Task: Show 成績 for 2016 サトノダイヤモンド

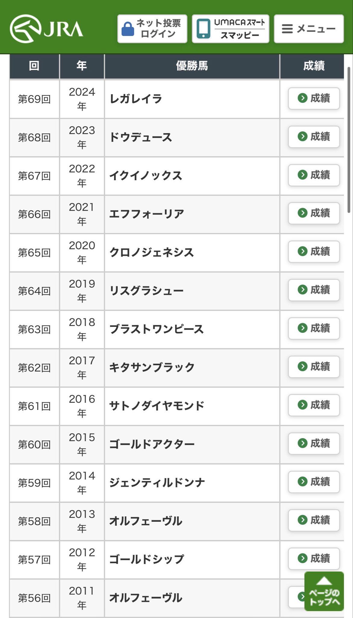Action: click(x=314, y=405)
